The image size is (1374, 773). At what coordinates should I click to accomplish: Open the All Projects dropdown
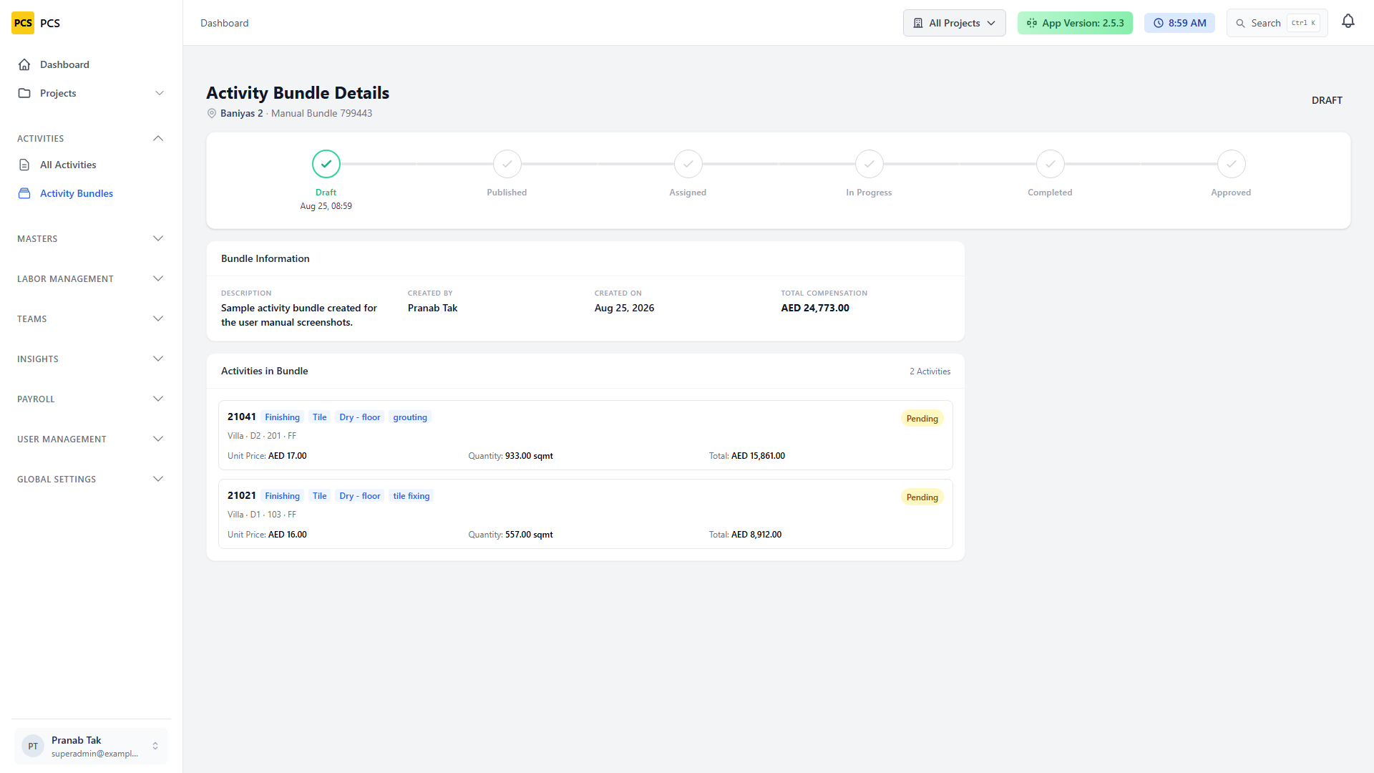(954, 23)
